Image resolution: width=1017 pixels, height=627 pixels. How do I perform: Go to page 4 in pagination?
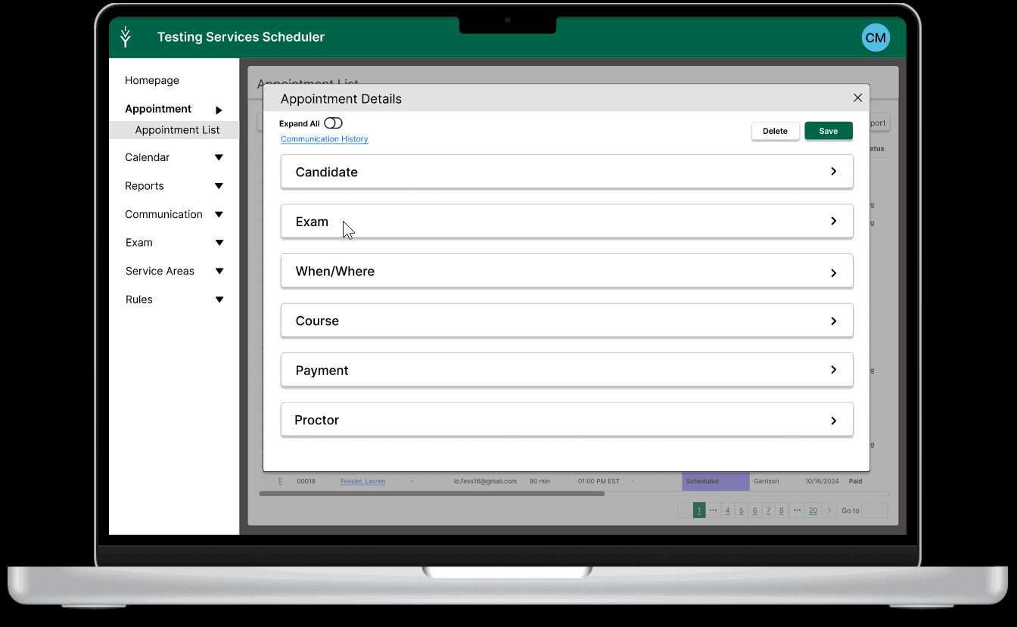[x=728, y=511]
